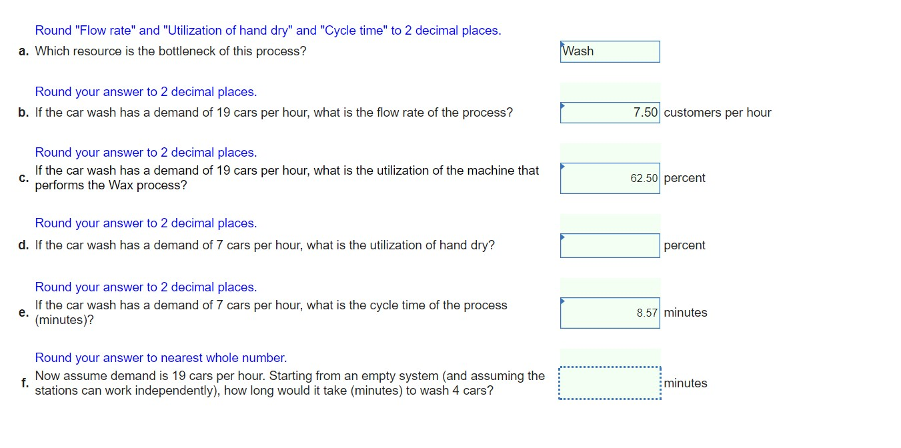Select the flow rate field showing 7.50
901x448 pixels.
pyautogui.click(x=608, y=113)
